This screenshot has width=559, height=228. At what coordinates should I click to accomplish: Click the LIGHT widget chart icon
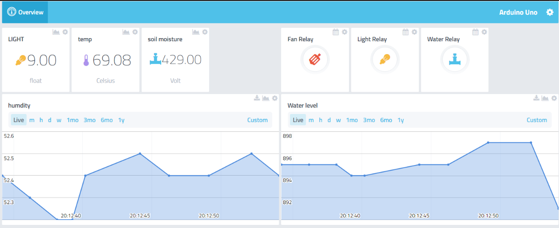(x=56, y=32)
